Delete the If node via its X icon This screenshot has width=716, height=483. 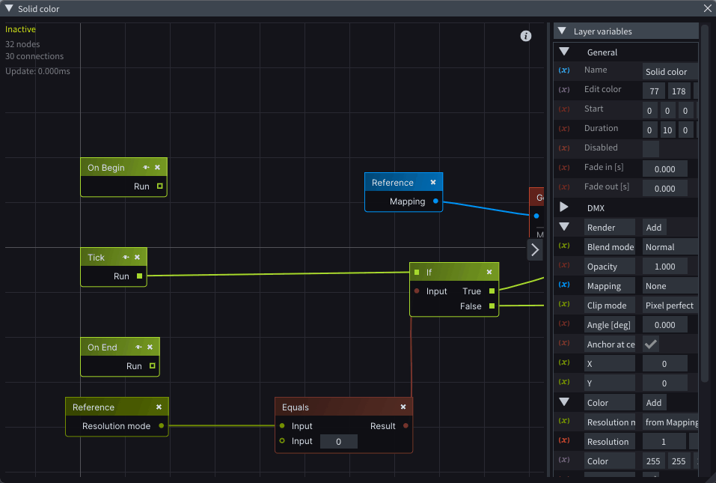click(489, 273)
